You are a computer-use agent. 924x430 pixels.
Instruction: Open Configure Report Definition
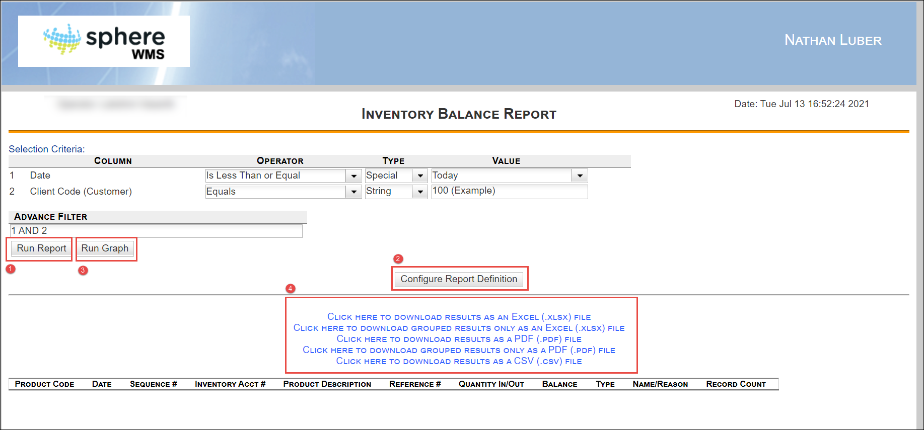(459, 279)
